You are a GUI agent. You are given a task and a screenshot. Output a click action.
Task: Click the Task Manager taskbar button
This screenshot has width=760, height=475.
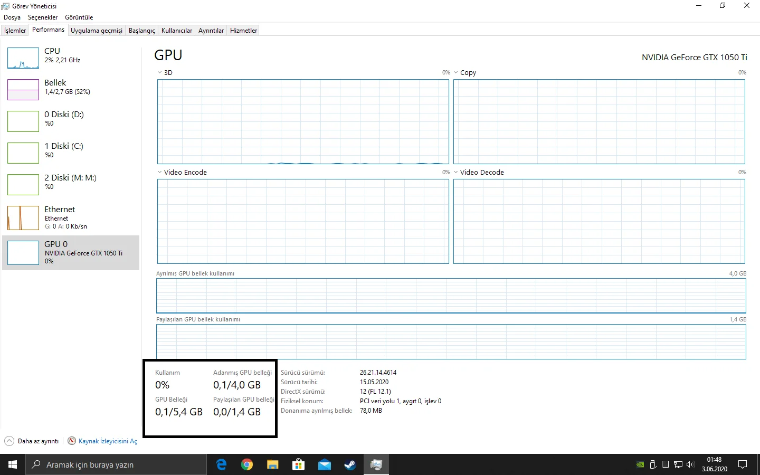click(376, 464)
